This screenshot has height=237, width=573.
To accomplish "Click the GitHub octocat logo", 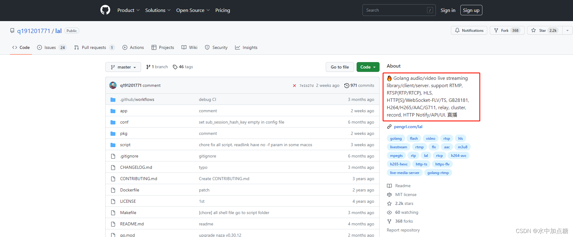I will (105, 10).
